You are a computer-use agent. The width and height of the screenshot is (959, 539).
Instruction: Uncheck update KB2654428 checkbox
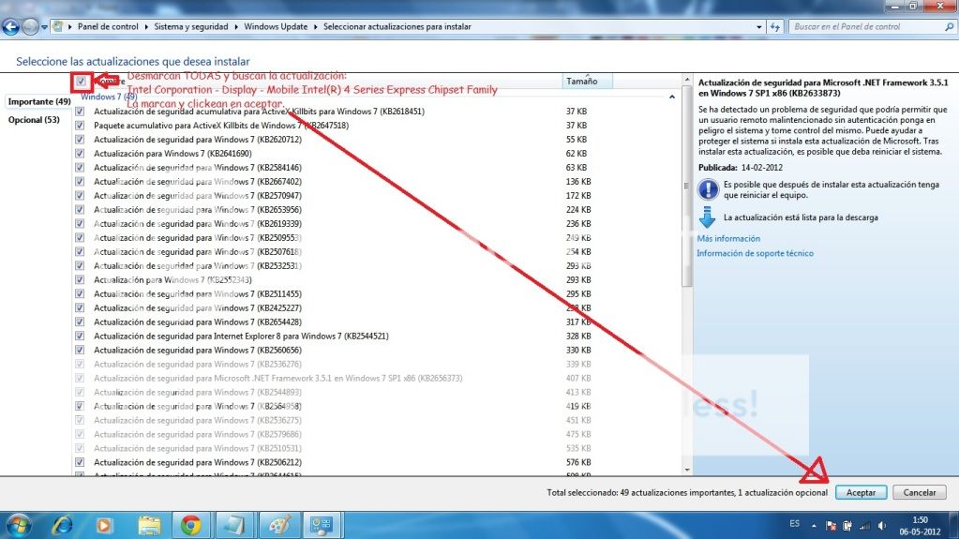click(x=80, y=322)
